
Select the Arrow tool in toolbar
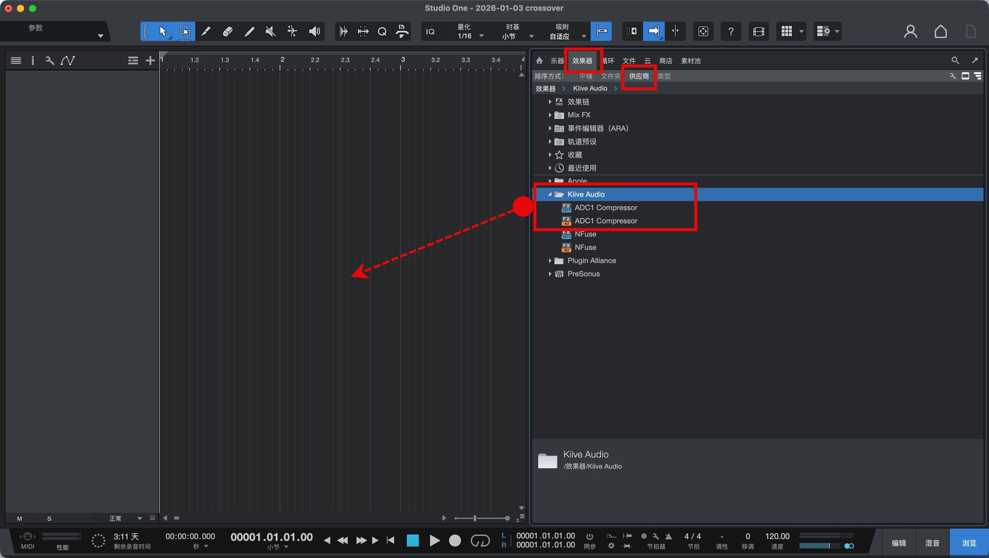pos(163,31)
